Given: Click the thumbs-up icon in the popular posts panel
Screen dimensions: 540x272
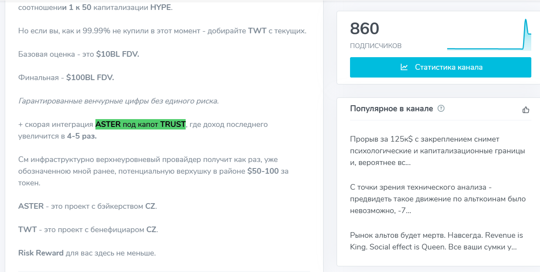Looking at the screenshot, I should point(526,110).
